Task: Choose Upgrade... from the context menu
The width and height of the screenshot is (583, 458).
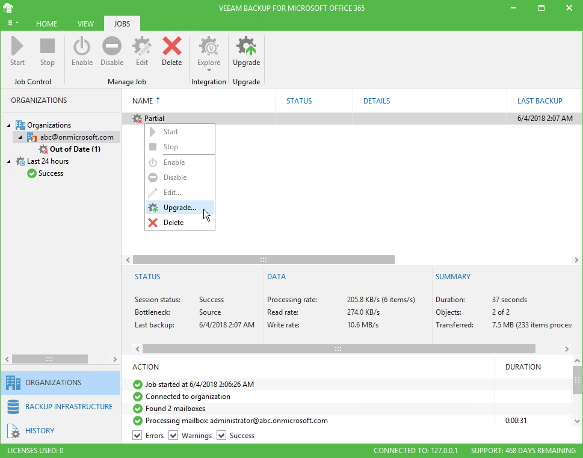Action: click(x=180, y=208)
